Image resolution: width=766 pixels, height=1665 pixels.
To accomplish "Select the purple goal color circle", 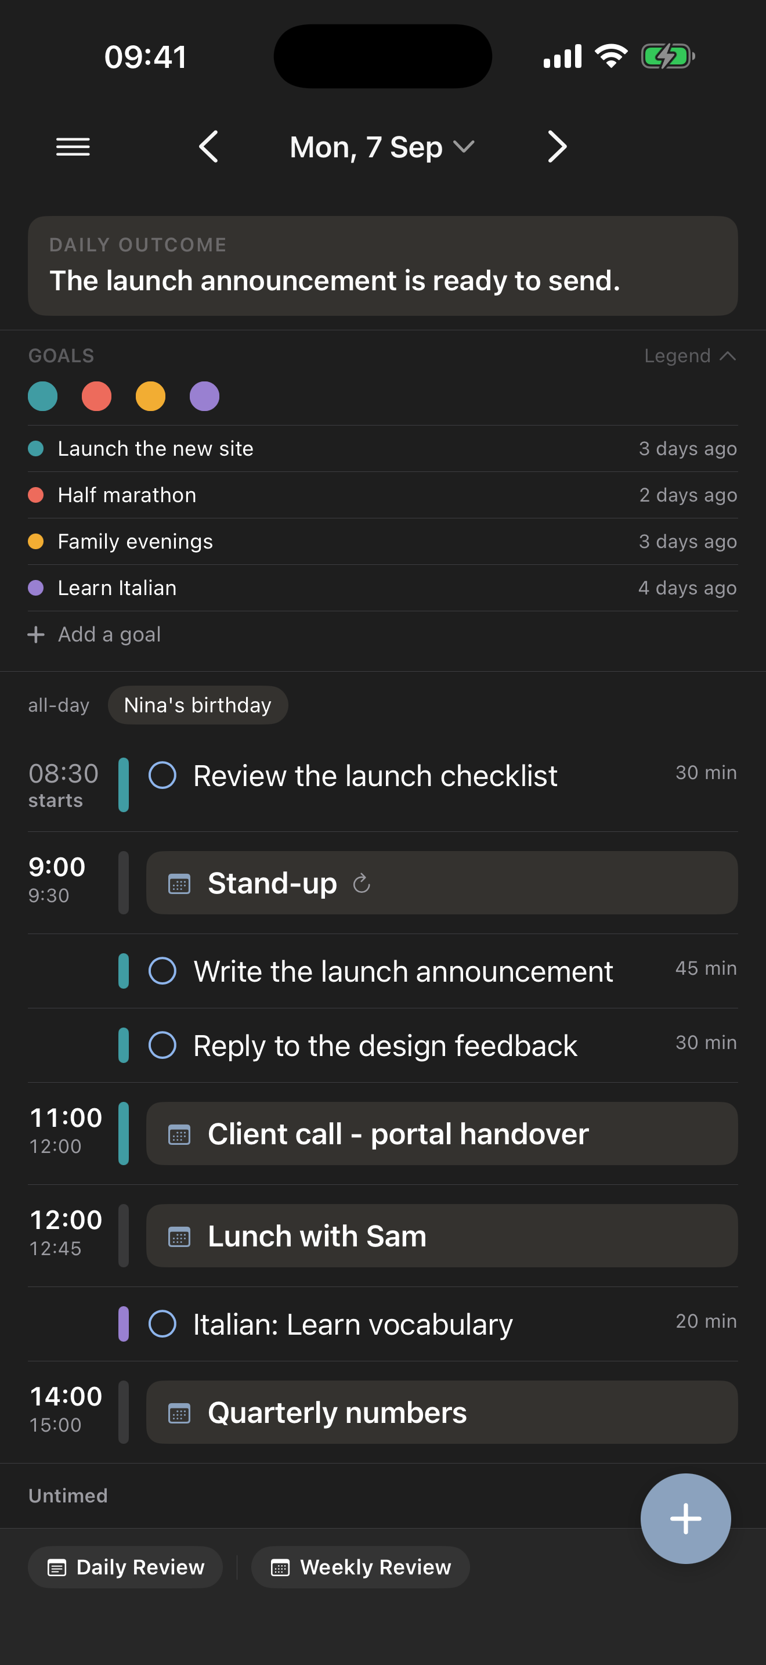I will (x=204, y=396).
